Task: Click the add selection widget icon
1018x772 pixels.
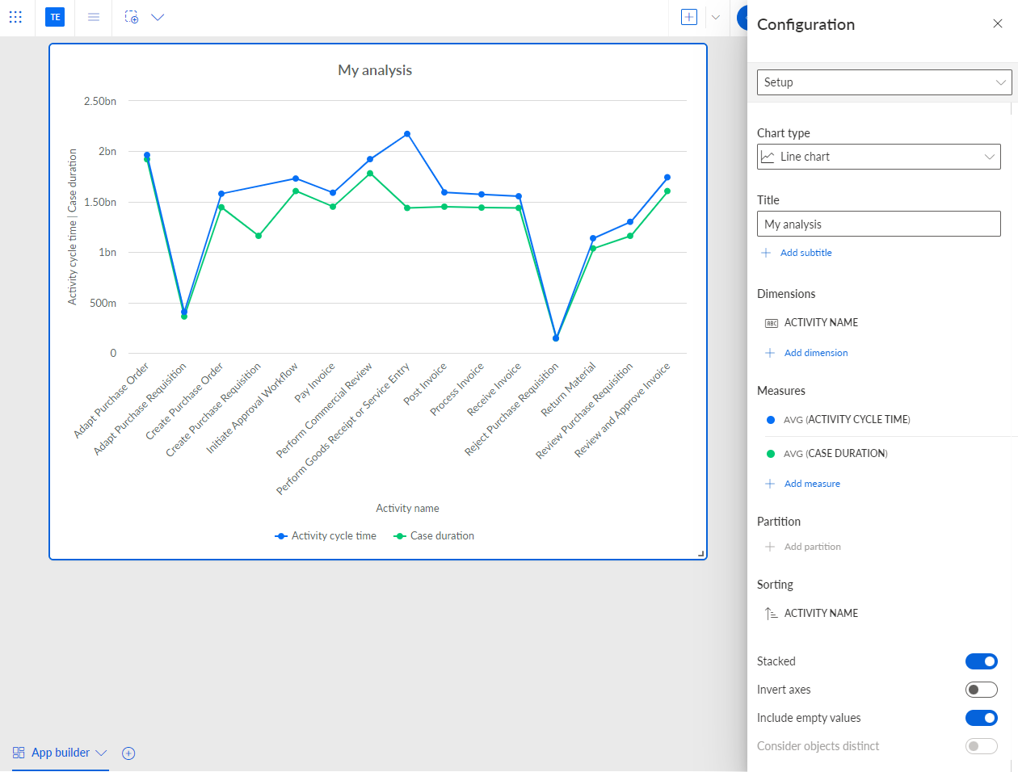Action: [132, 17]
